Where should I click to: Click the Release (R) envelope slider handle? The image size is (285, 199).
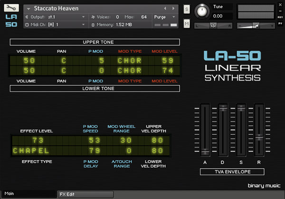coord(259,138)
